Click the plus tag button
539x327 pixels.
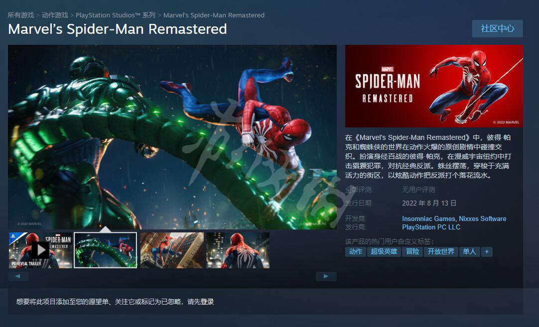(x=487, y=252)
